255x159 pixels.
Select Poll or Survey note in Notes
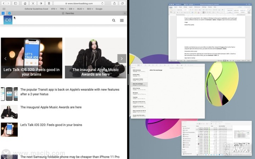point(139,89)
